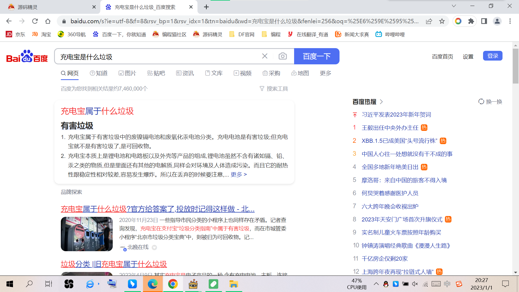
Task: Open 百度首页 link
Action: coord(443,57)
